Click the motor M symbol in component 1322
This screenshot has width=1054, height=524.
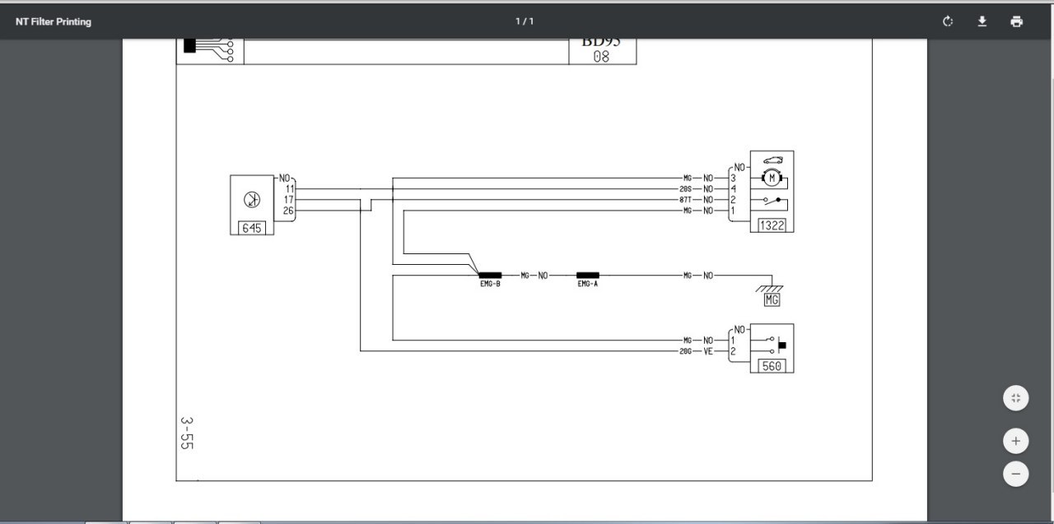pyautogui.click(x=772, y=177)
